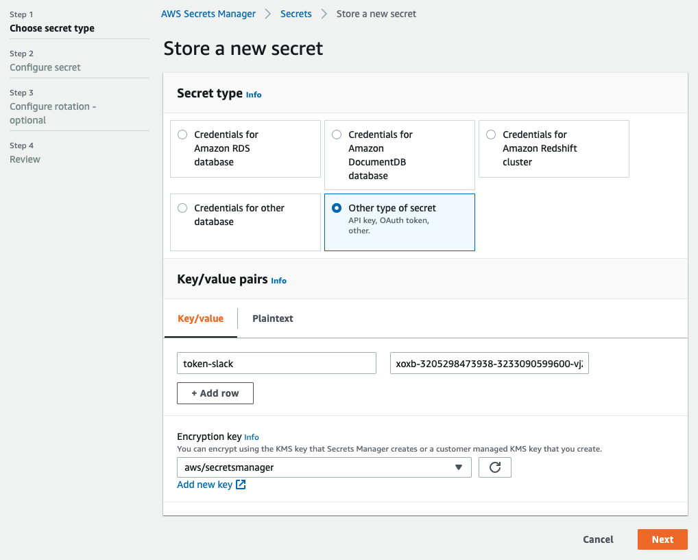Image resolution: width=698 pixels, height=560 pixels.
Task: Select Credentials for Amazon Redshift cluster
Action: 490,135
